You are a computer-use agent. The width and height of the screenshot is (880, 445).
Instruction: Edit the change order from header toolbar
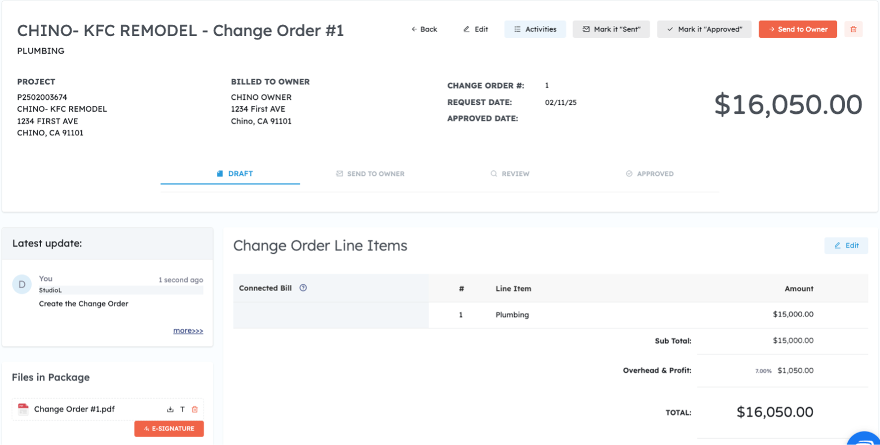tap(476, 29)
